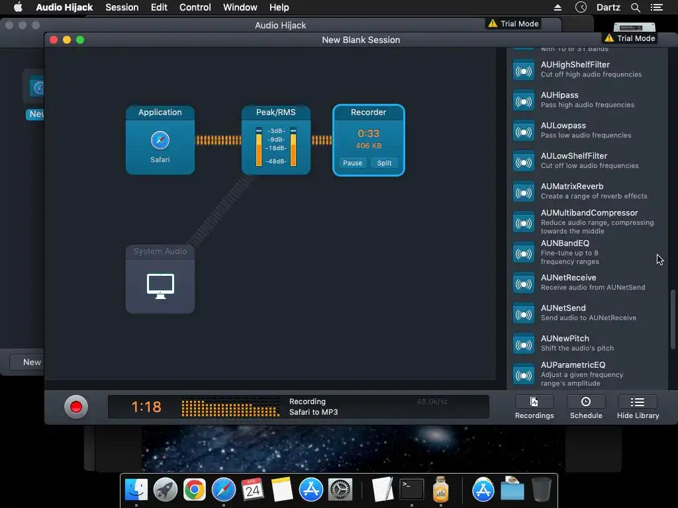The width and height of the screenshot is (678, 508).
Task: Select the AUNBandEQ effect icon
Action: coord(524,253)
